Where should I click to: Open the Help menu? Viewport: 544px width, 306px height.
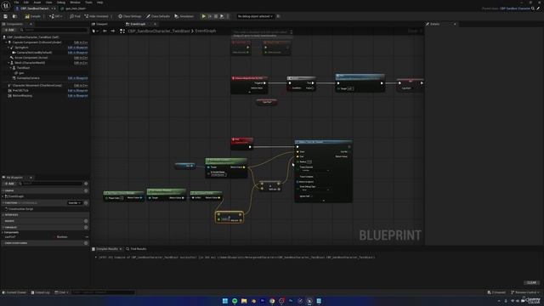[100, 3]
